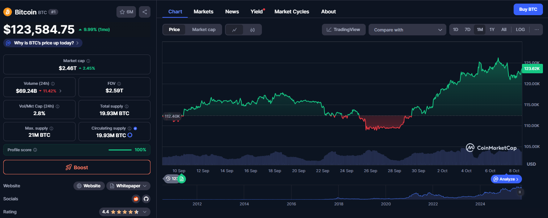This screenshot has height=218, width=548.
Task: Switch to the candlestick chart icon
Action: [252, 30]
